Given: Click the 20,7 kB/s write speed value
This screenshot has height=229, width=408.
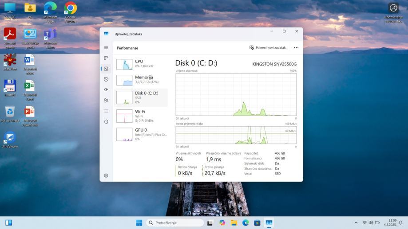Looking at the screenshot, I should [x=215, y=173].
